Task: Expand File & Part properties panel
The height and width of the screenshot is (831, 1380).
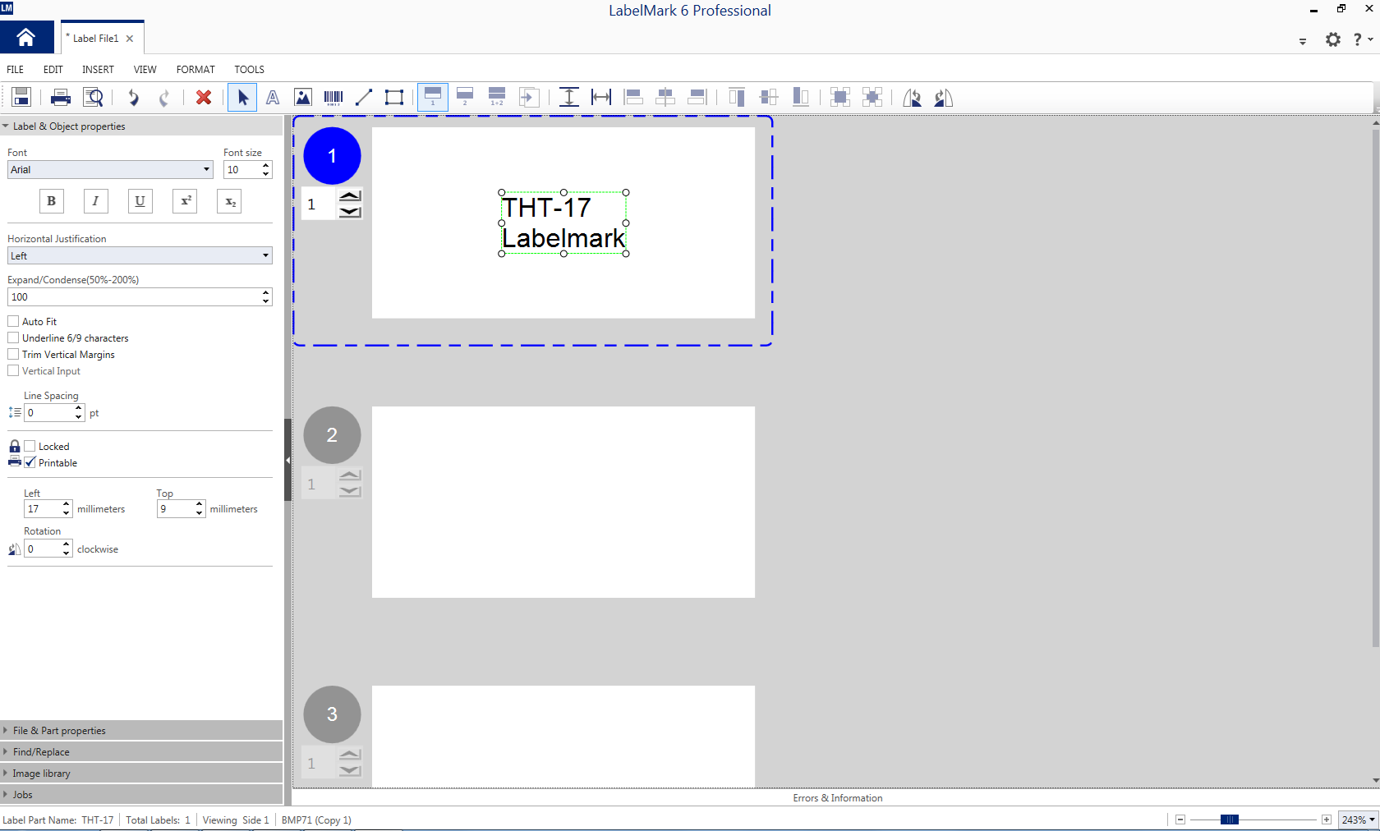Action: click(141, 730)
